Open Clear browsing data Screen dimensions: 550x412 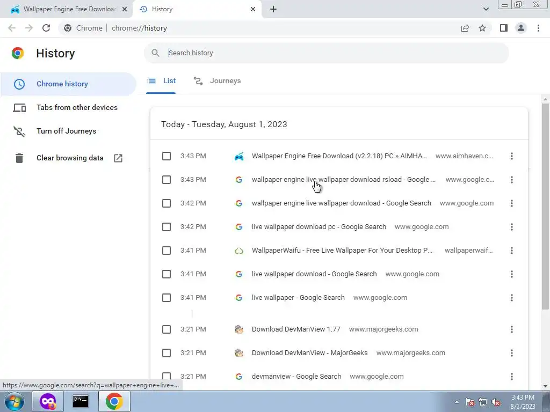point(68,158)
